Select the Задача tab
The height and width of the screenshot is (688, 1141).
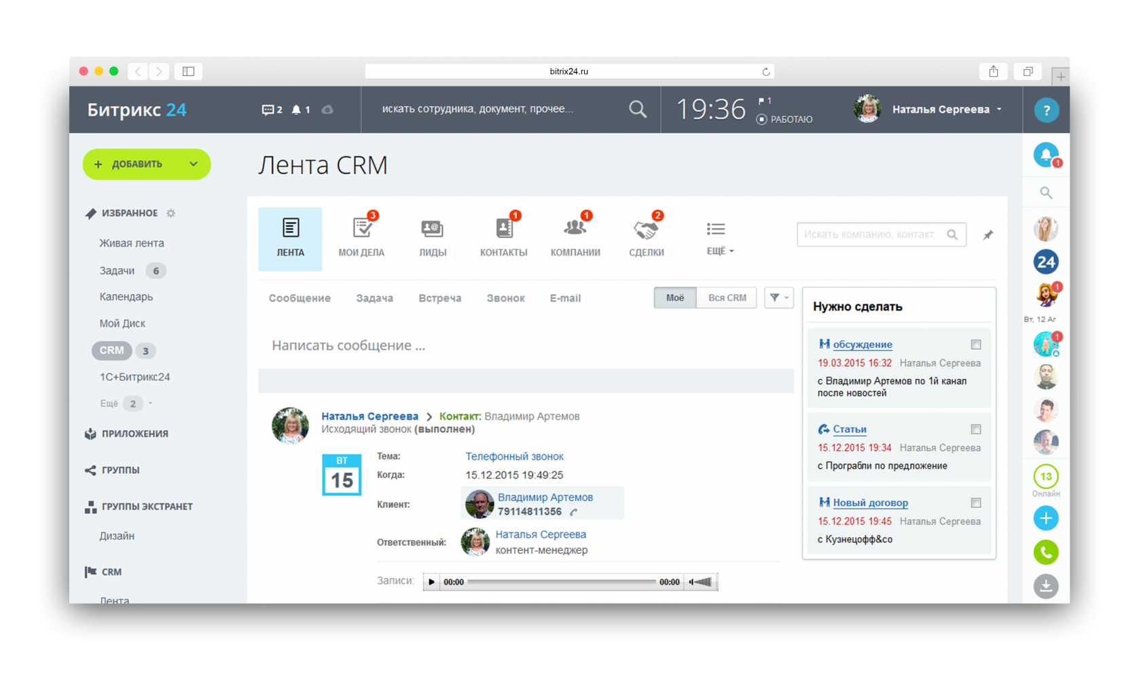click(374, 298)
